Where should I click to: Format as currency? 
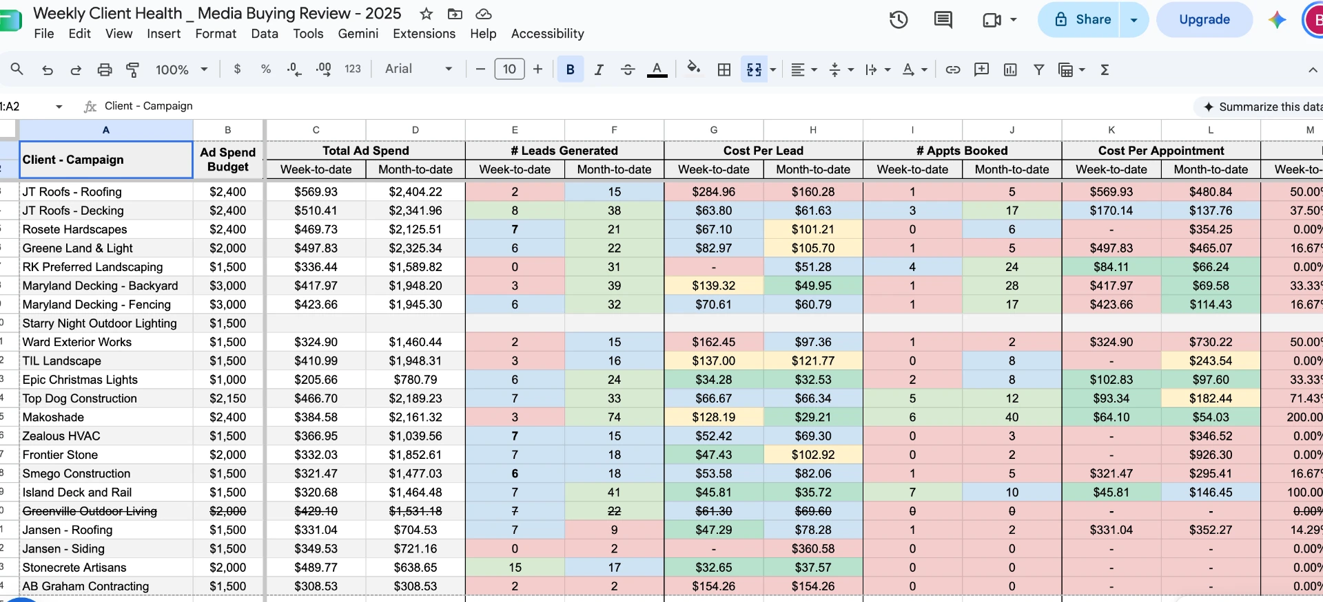tap(237, 69)
